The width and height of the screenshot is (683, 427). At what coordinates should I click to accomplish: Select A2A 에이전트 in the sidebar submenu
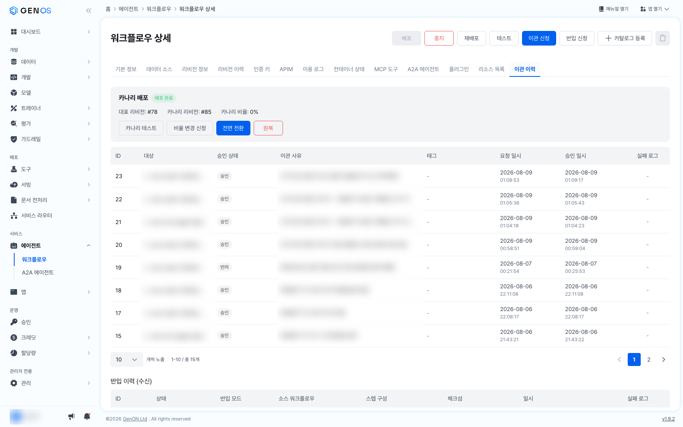tap(38, 272)
